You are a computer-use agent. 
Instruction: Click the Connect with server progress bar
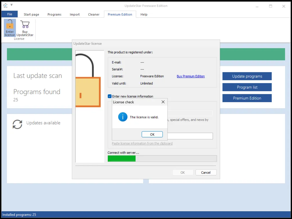coord(162,158)
